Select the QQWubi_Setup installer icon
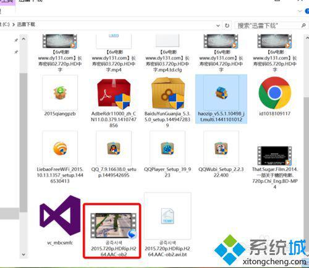309x268 pixels. coord(221,148)
